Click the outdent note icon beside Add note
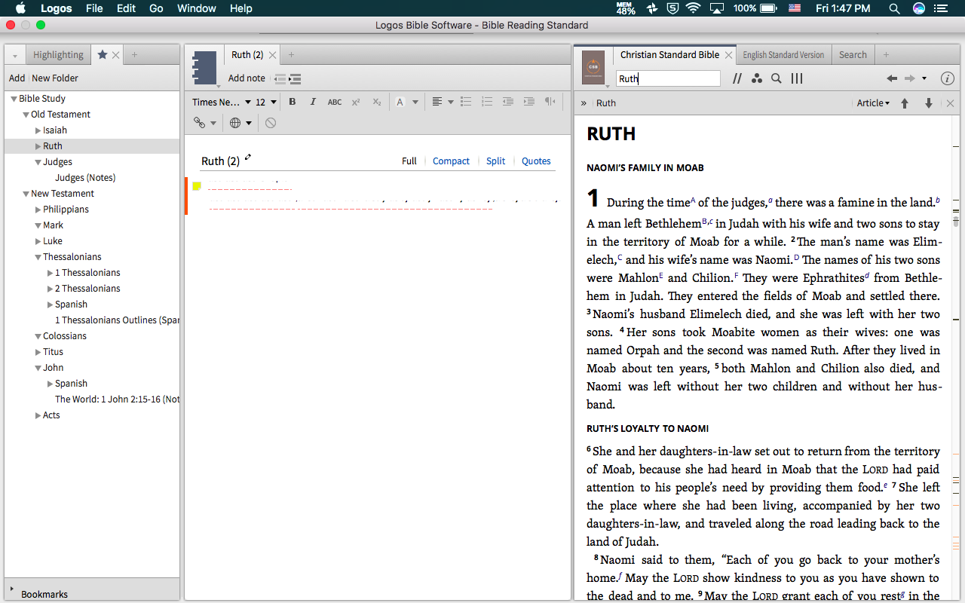The height and width of the screenshot is (603, 965). point(280,78)
